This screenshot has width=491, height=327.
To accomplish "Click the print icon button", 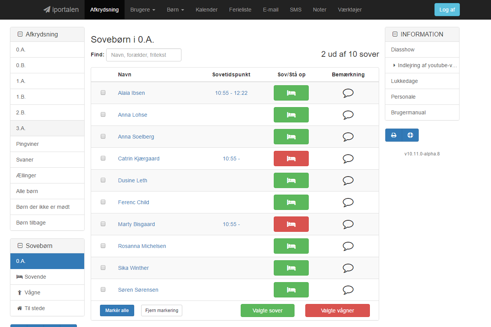I will pos(394,135).
